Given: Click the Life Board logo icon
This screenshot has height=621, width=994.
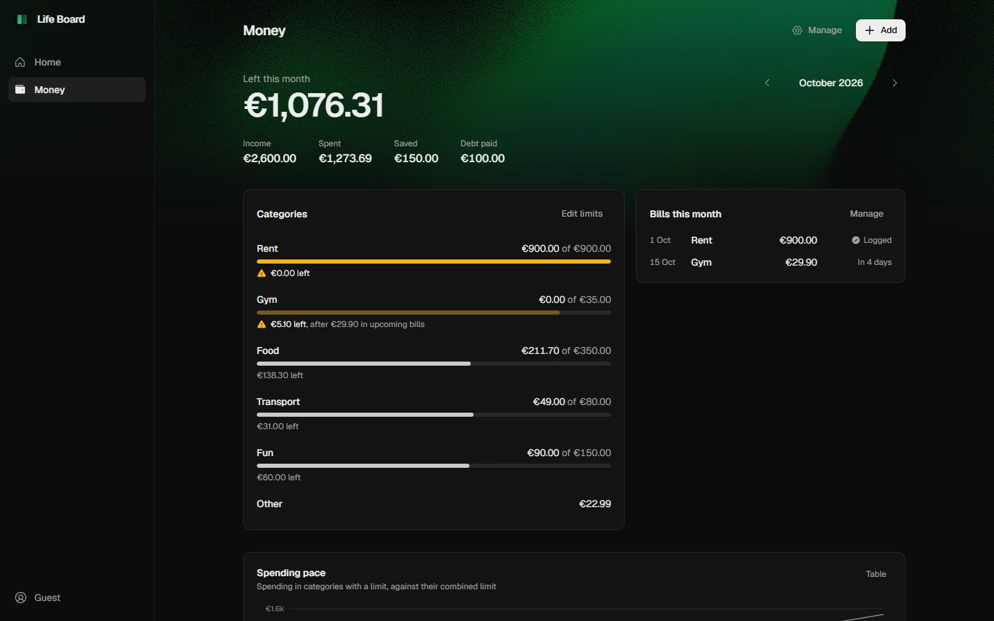Looking at the screenshot, I should 22,19.
